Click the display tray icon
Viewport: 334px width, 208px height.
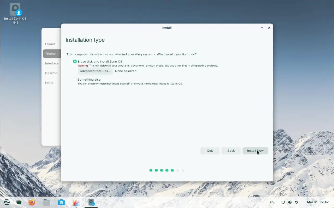(283, 202)
